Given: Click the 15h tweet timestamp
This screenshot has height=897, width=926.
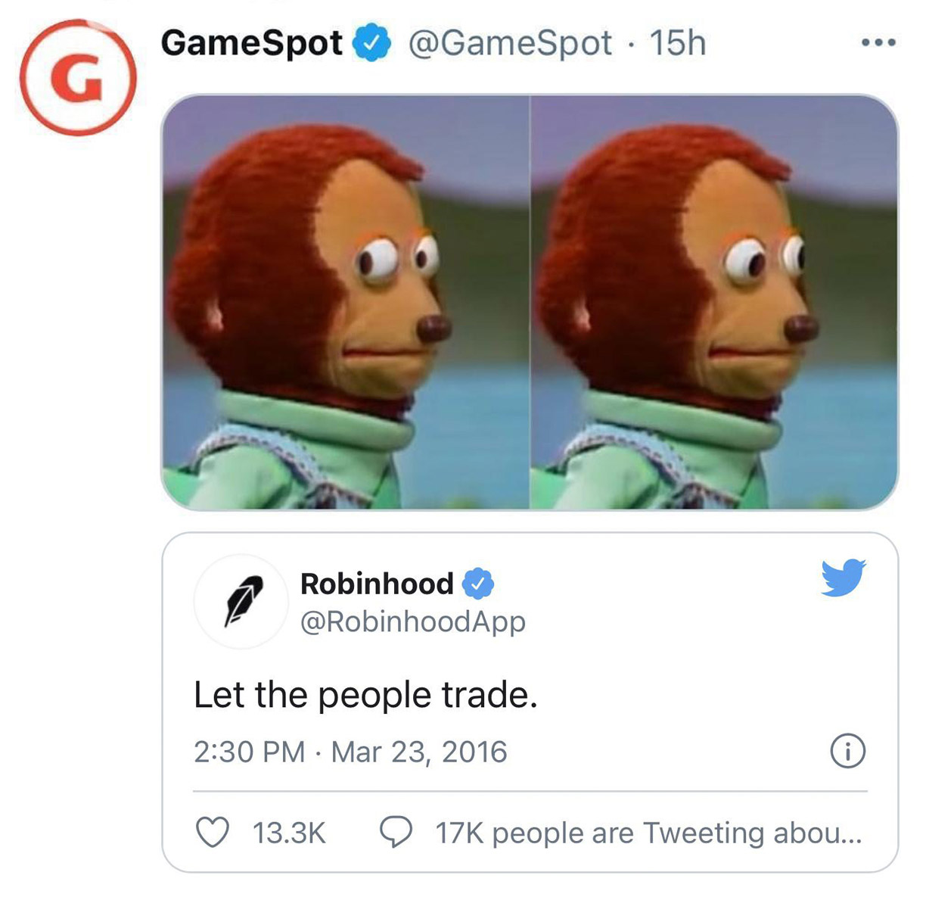Looking at the screenshot, I should coord(677,42).
